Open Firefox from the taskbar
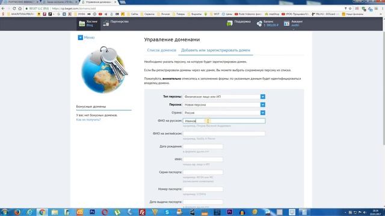385x216 pixels. click(17, 212)
